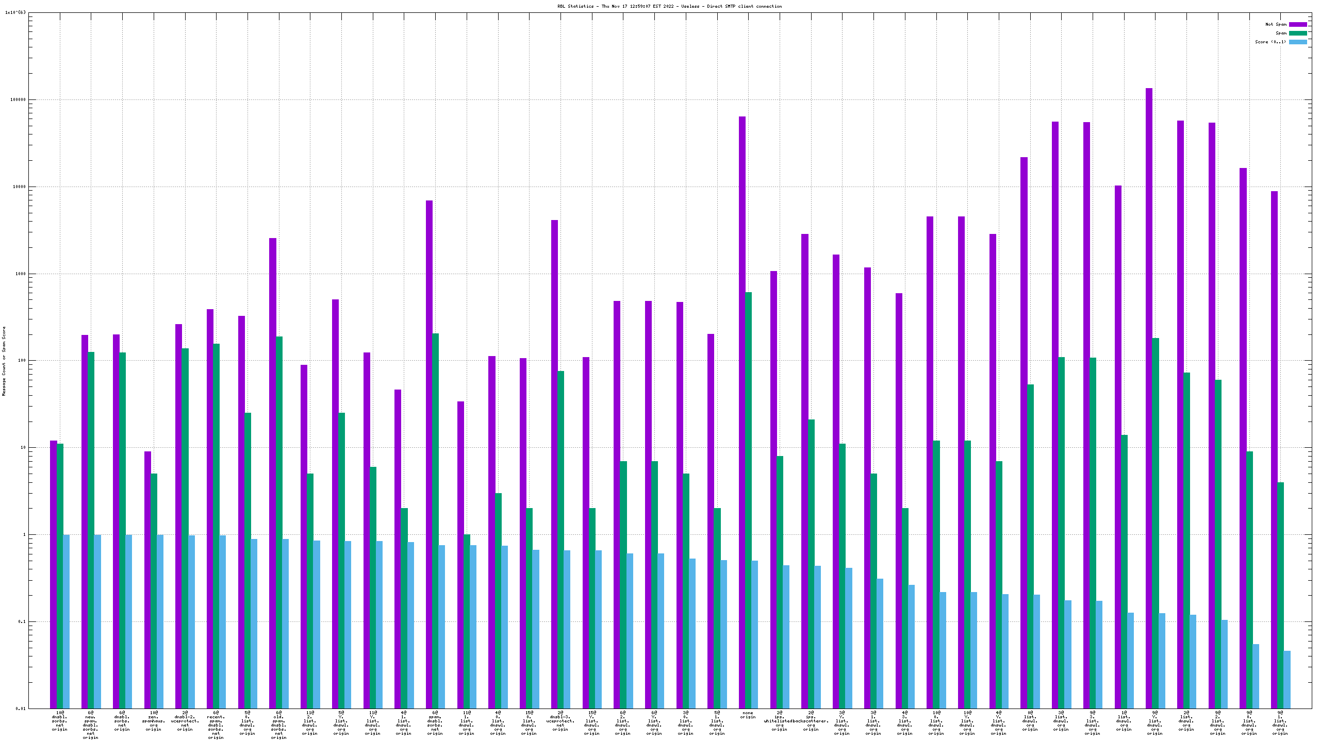Click the ips.whitelisted.org origin label
Image resolution: width=1320 pixels, height=742 pixels.
pyautogui.click(x=779, y=721)
